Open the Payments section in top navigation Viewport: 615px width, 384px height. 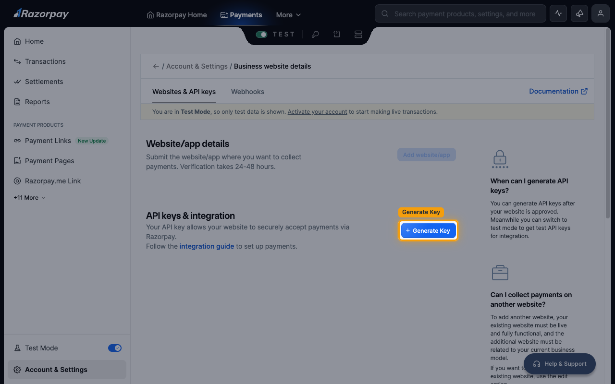pyautogui.click(x=241, y=15)
